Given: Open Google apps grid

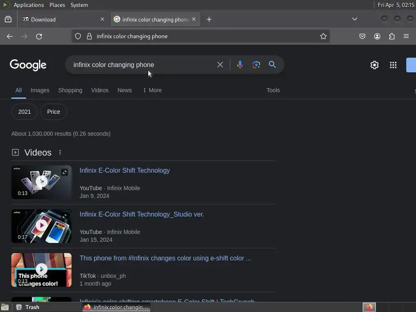Looking at the screenshot, I should tap(393, 65).
